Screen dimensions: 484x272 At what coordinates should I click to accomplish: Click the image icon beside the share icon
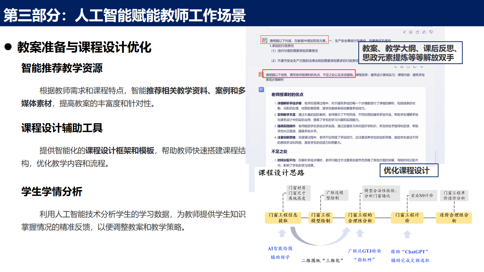(411, 32)
